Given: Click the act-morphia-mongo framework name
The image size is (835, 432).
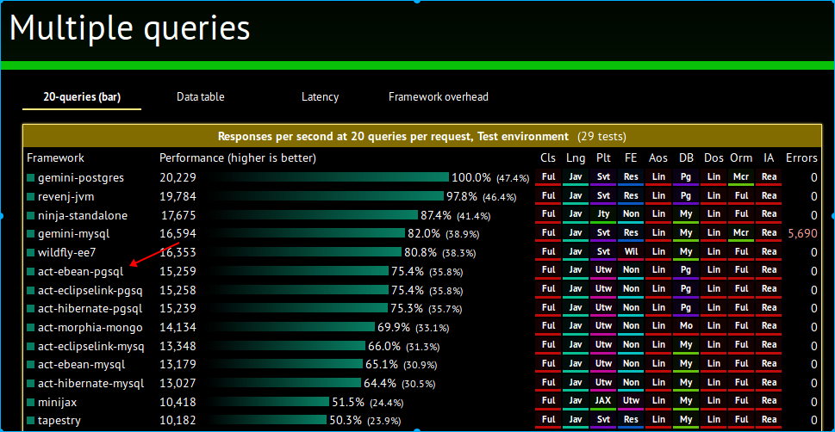Looking at the screenshot, I should [90, 327].
